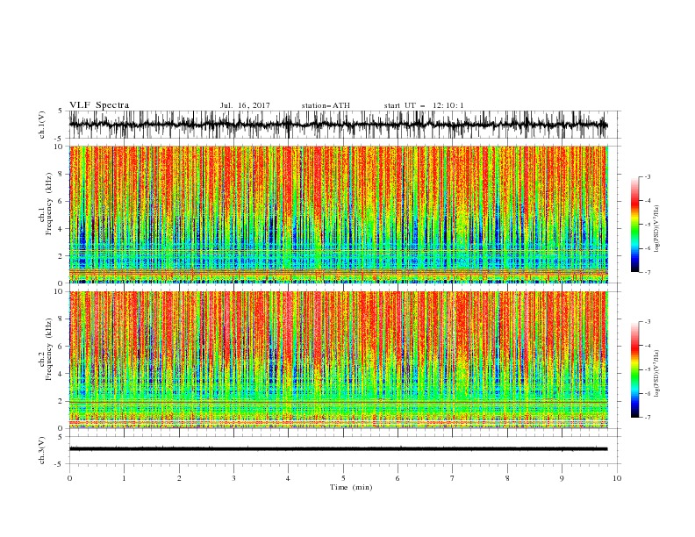Screen dimensions: 695x537
Task: Click the ch.1 color bar "log(PSD)(V²/Hz)" label
Action: pos(657,229)
